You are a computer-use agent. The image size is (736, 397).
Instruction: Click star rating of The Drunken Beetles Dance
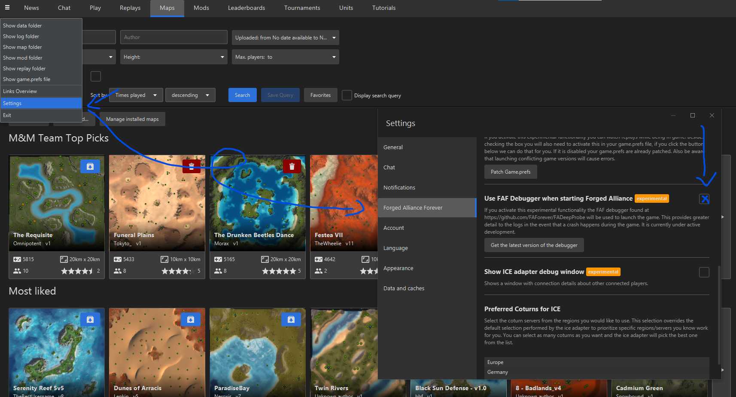(279, 271)
